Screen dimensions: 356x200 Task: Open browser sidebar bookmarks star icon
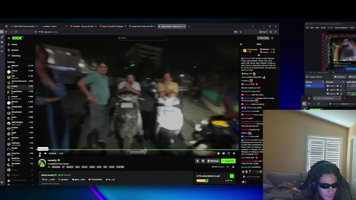[x=2, y=51]
